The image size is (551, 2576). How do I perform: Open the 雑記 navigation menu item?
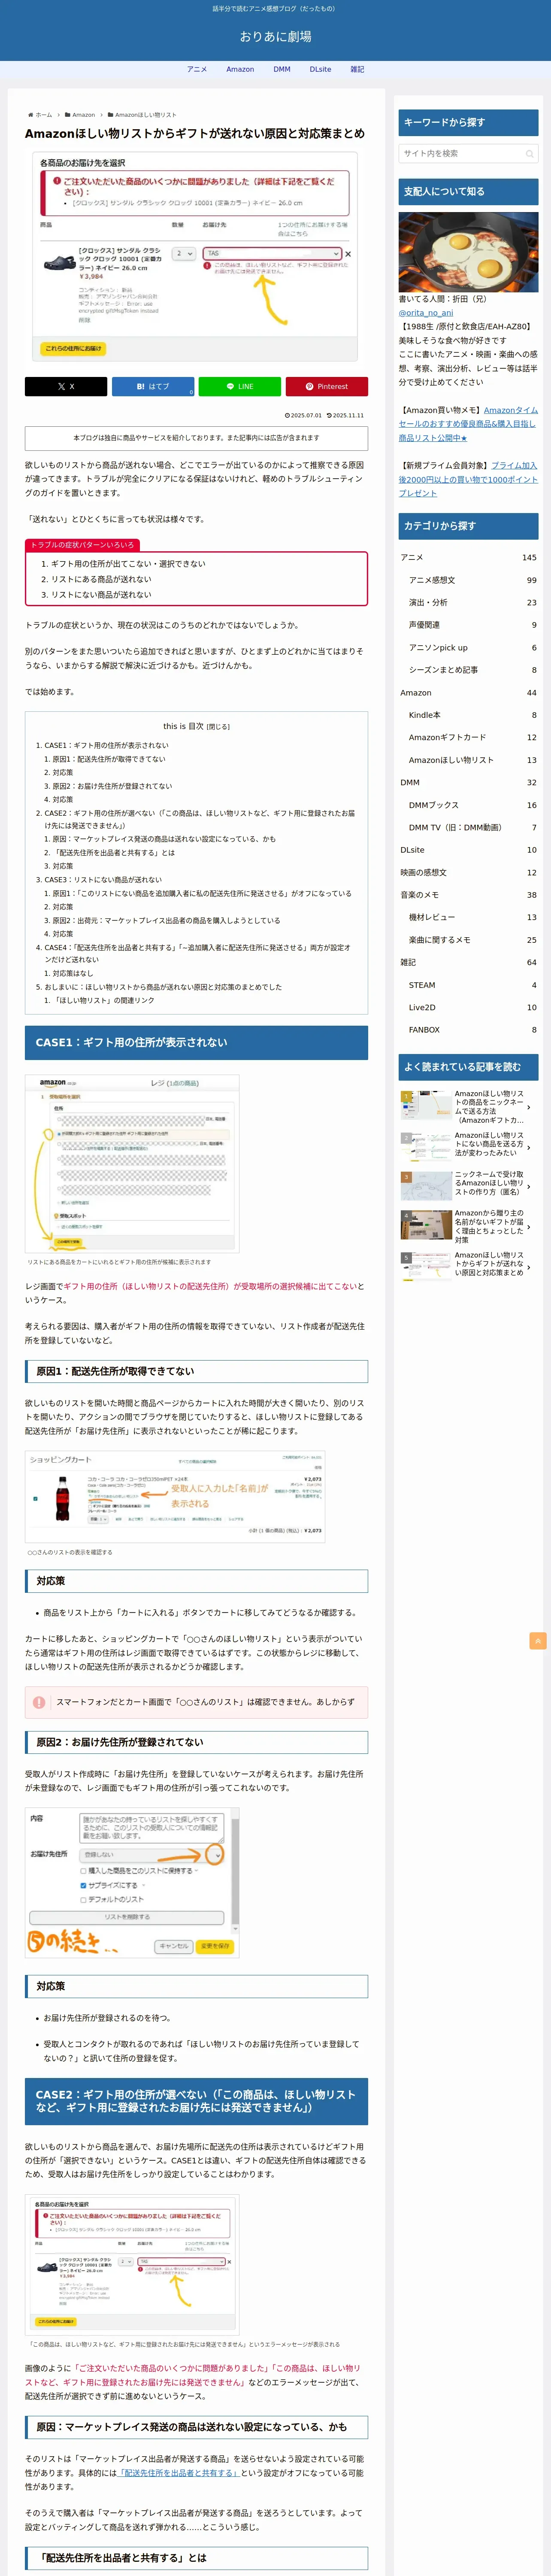(x=357, y=69)
